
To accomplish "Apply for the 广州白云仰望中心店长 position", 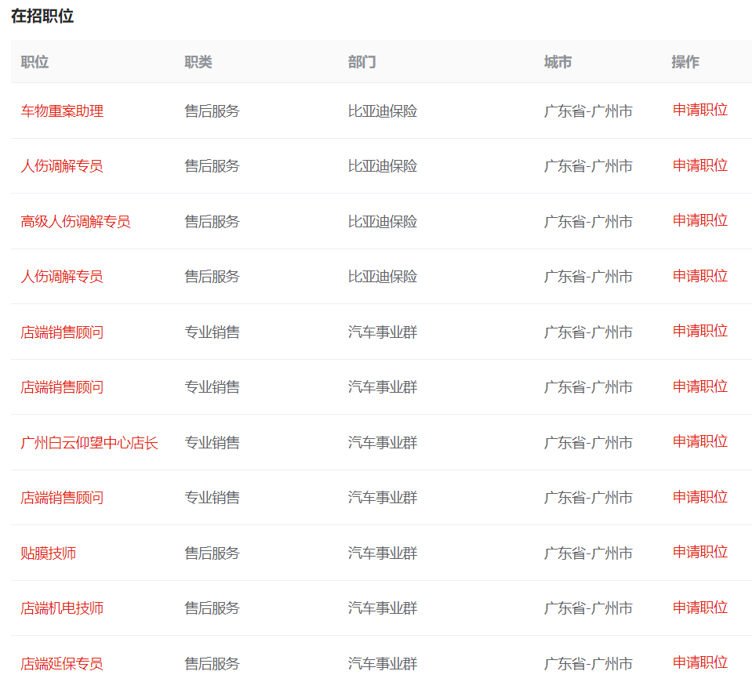I will 700,441.
